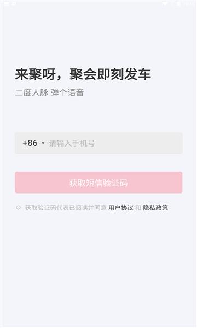Screen dimensions: 197x328
Task: Tap the battery icon in status bar
Action: pyautogui.click(x=178, y=4)
